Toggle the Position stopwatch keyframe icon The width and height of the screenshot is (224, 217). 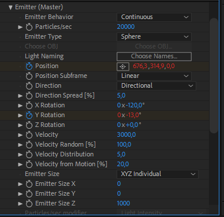pyautogui.click(x=29, y=66)
